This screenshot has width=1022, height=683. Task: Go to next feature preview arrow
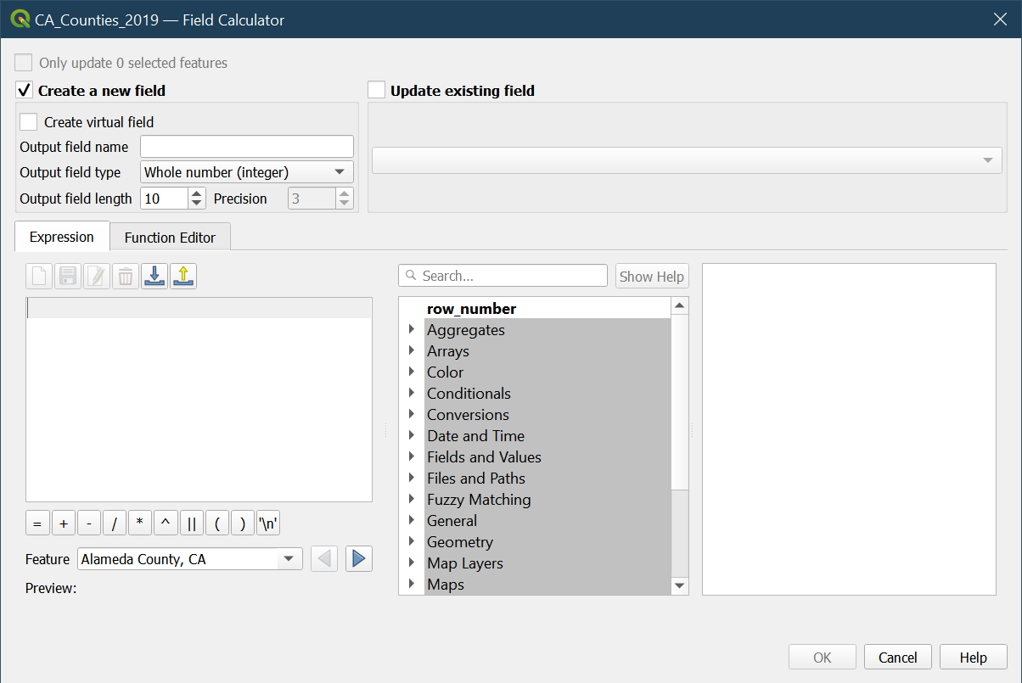[358, 558]
